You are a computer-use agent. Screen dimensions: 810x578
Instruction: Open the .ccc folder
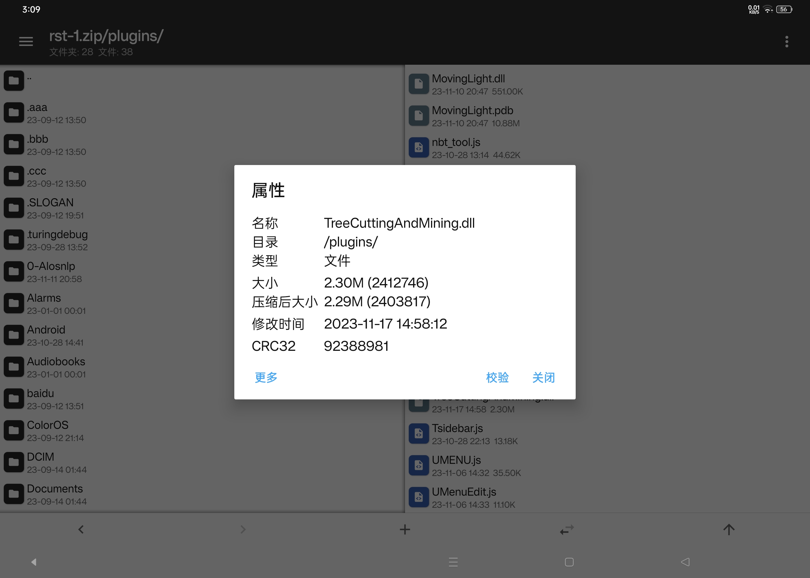coord(202,176)
